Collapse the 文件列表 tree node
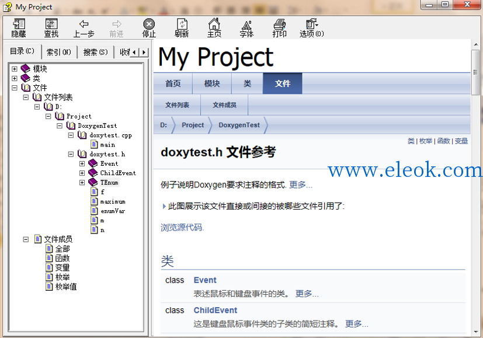This screenshot has width=483, height=338. (x=26, y=97)
